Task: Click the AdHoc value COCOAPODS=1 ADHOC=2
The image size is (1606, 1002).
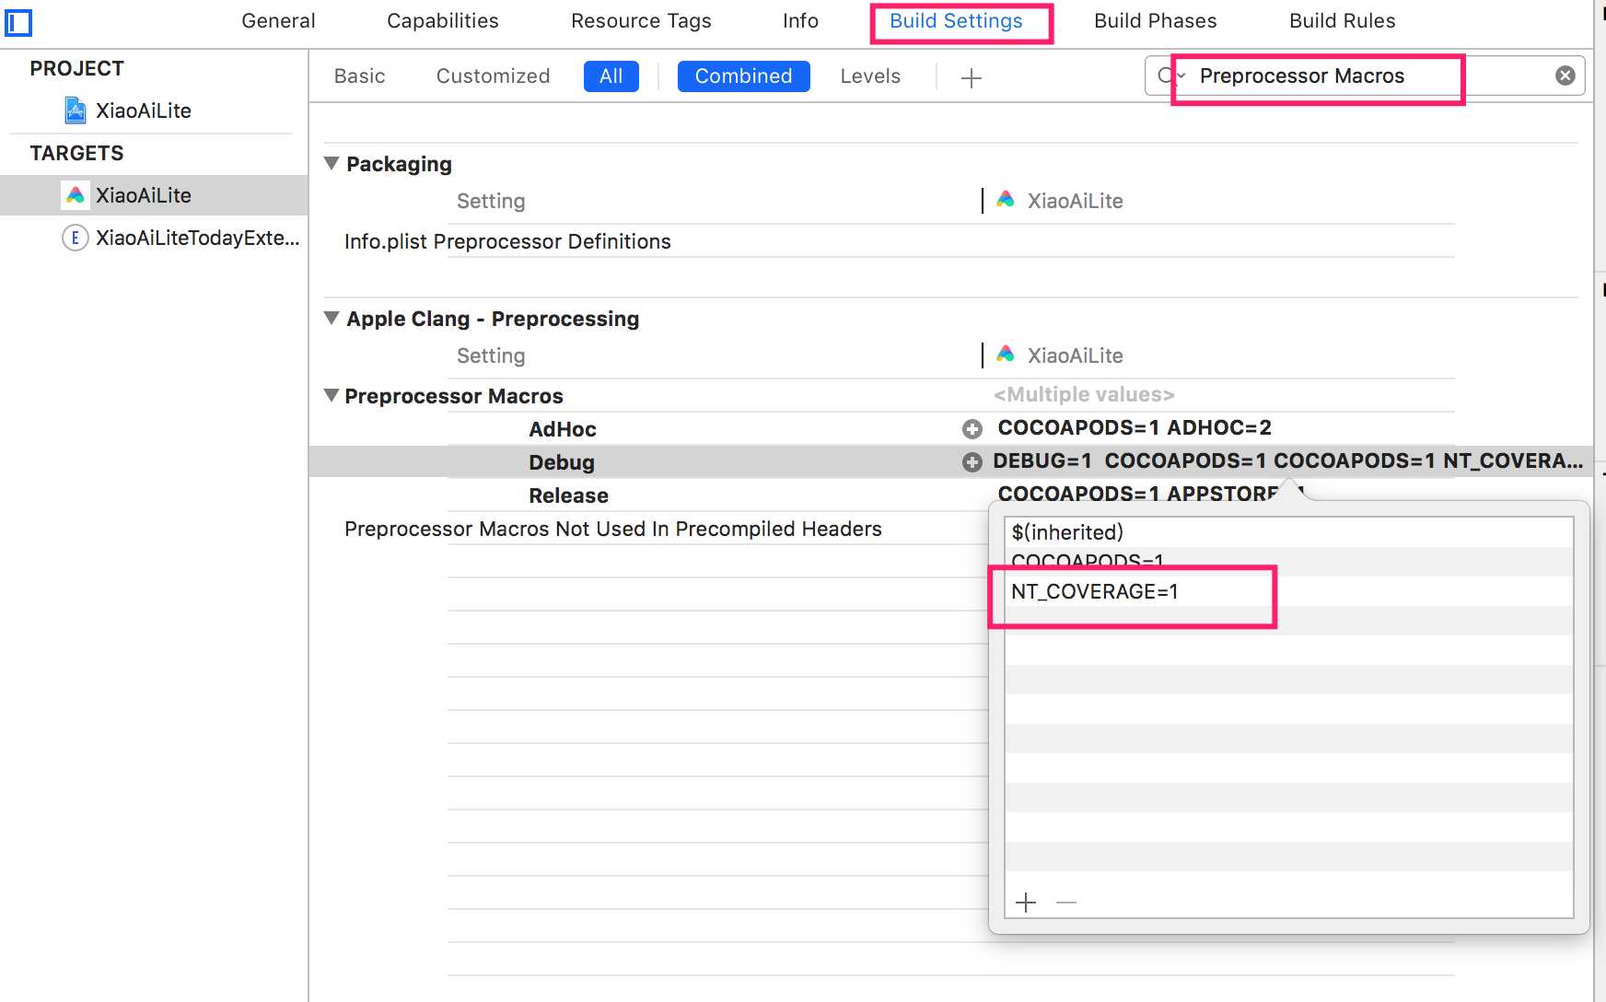Action: coord(1135,427)
